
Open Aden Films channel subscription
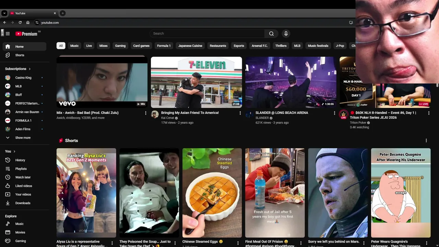pos(24,129)
